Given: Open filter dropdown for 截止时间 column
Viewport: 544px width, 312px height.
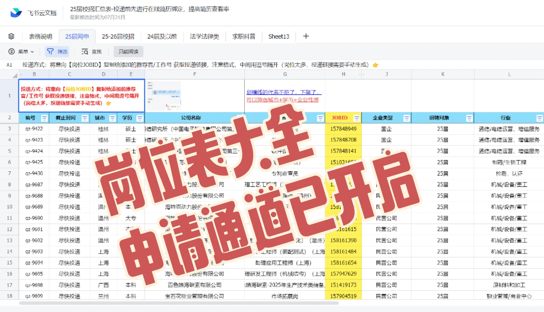Looking at the screenshot, I should point(85,118).
